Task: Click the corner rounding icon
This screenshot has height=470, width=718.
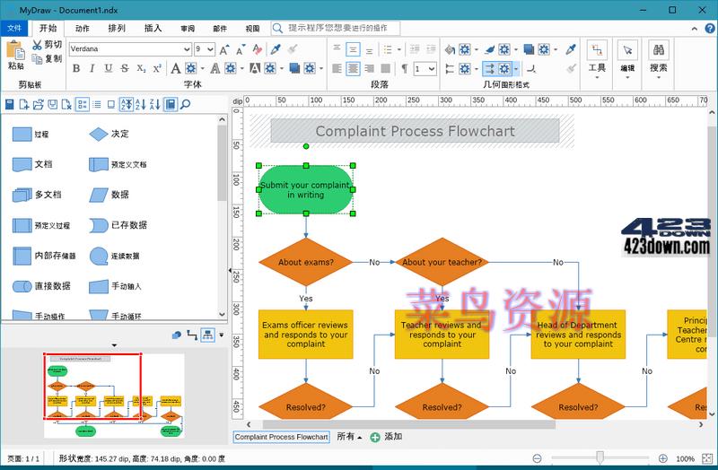Action: (531, 69)
